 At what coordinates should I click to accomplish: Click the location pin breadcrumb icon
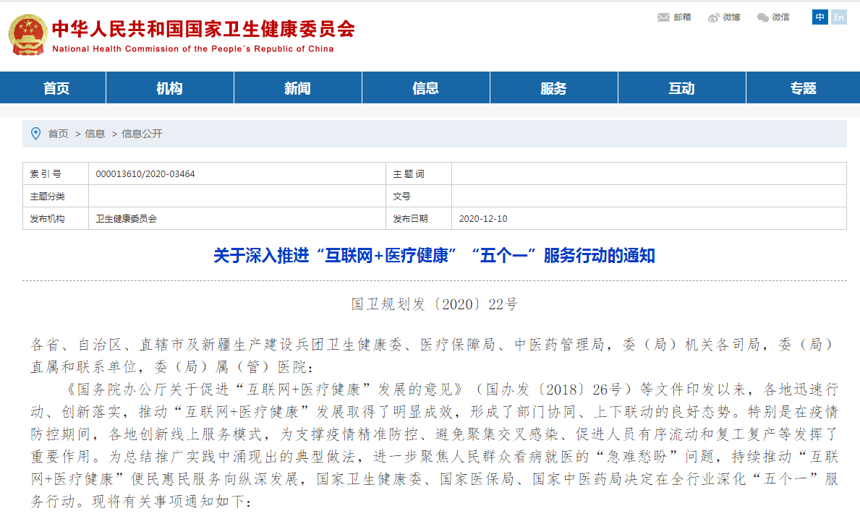[35, 134]
